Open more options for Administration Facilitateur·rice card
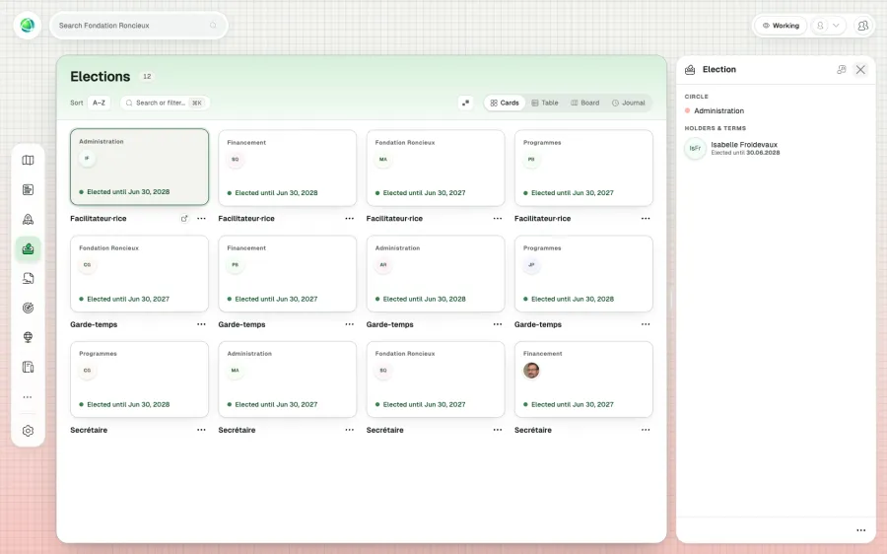Image resolution: width=887 pixels, height=554 pixels. tap(201, 219)
